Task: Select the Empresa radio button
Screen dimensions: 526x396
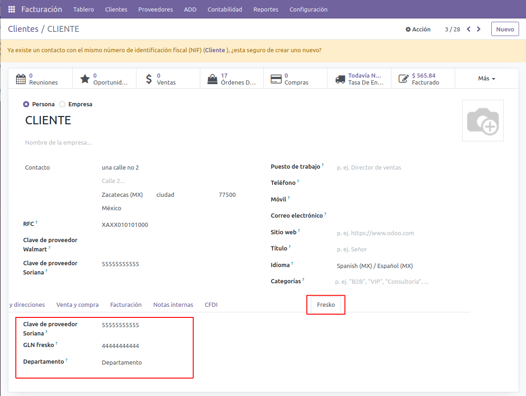Action: (x=62, y=104)
